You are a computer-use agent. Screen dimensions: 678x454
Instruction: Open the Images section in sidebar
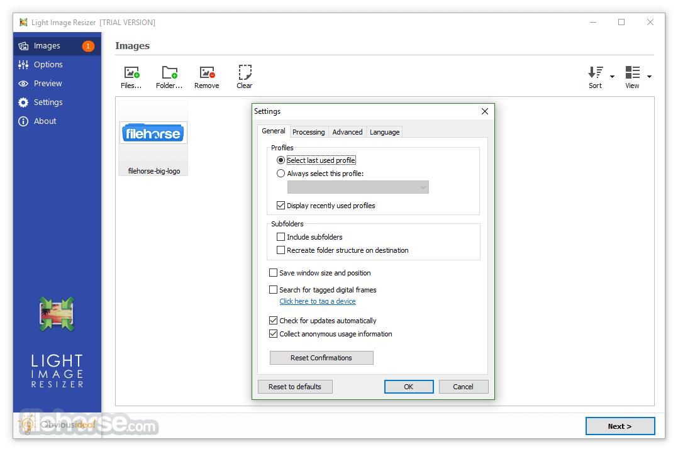[57, 46]
